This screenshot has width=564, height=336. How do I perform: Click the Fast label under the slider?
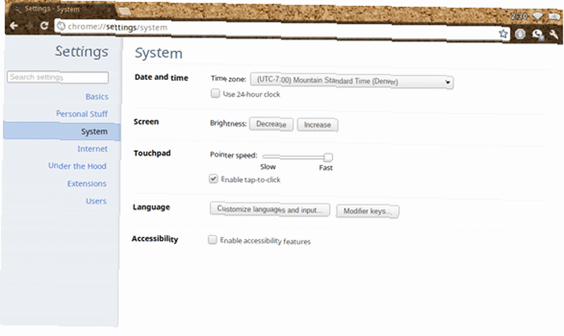(x=326, y=168)
